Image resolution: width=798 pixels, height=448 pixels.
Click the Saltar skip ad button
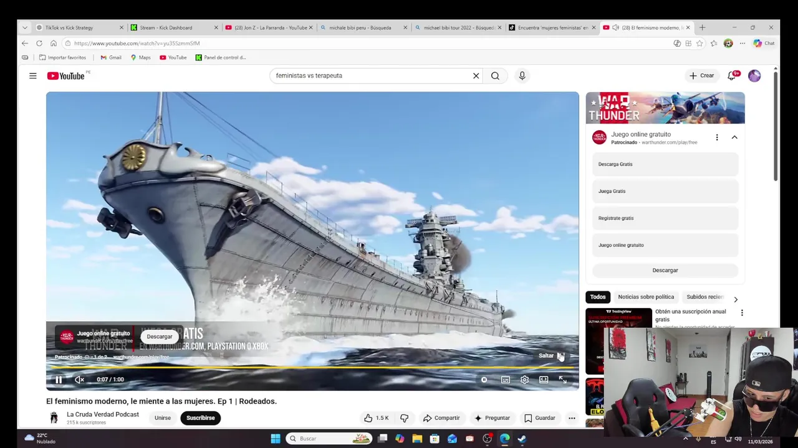click(552, 355)
